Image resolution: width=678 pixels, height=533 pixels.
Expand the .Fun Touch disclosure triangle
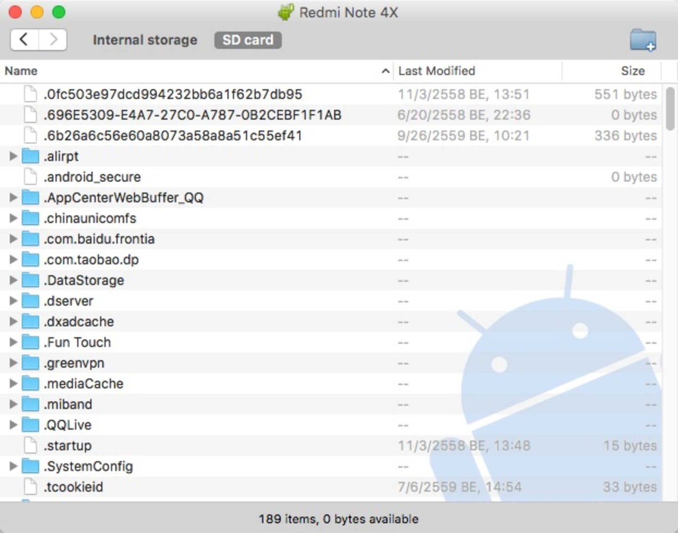point(13,342)
